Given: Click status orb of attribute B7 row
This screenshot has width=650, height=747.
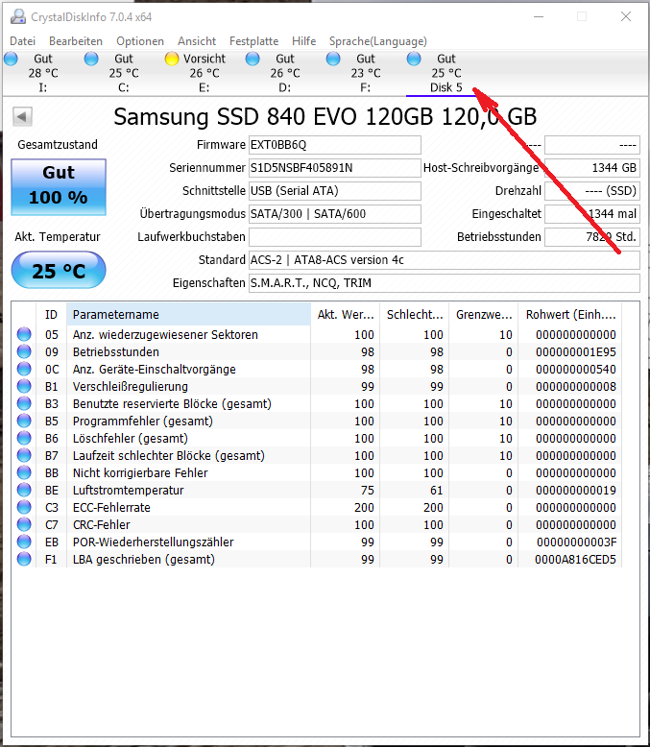Looking at the screenshot, I should [24, 455].
